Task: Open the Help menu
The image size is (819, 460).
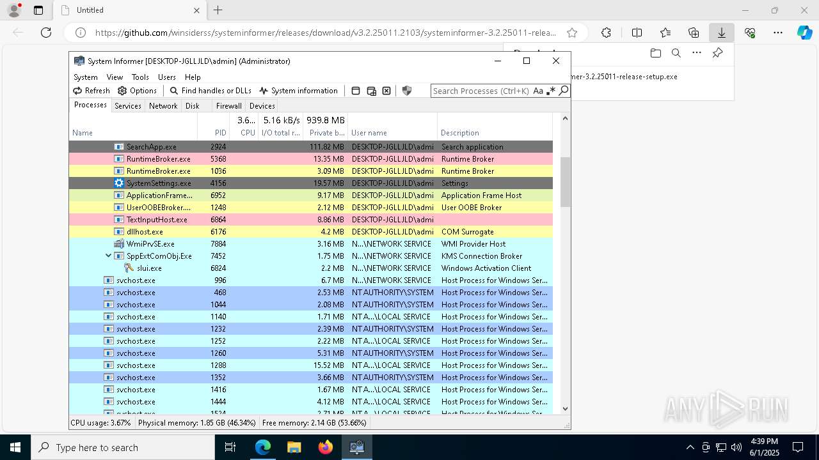Action: coord(193,77)
